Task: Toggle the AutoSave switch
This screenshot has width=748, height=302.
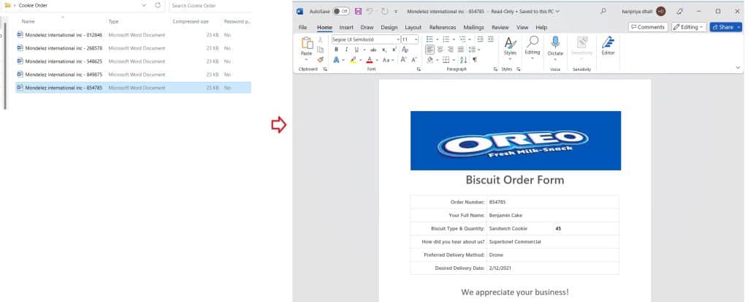Action: tap(340, 11)
